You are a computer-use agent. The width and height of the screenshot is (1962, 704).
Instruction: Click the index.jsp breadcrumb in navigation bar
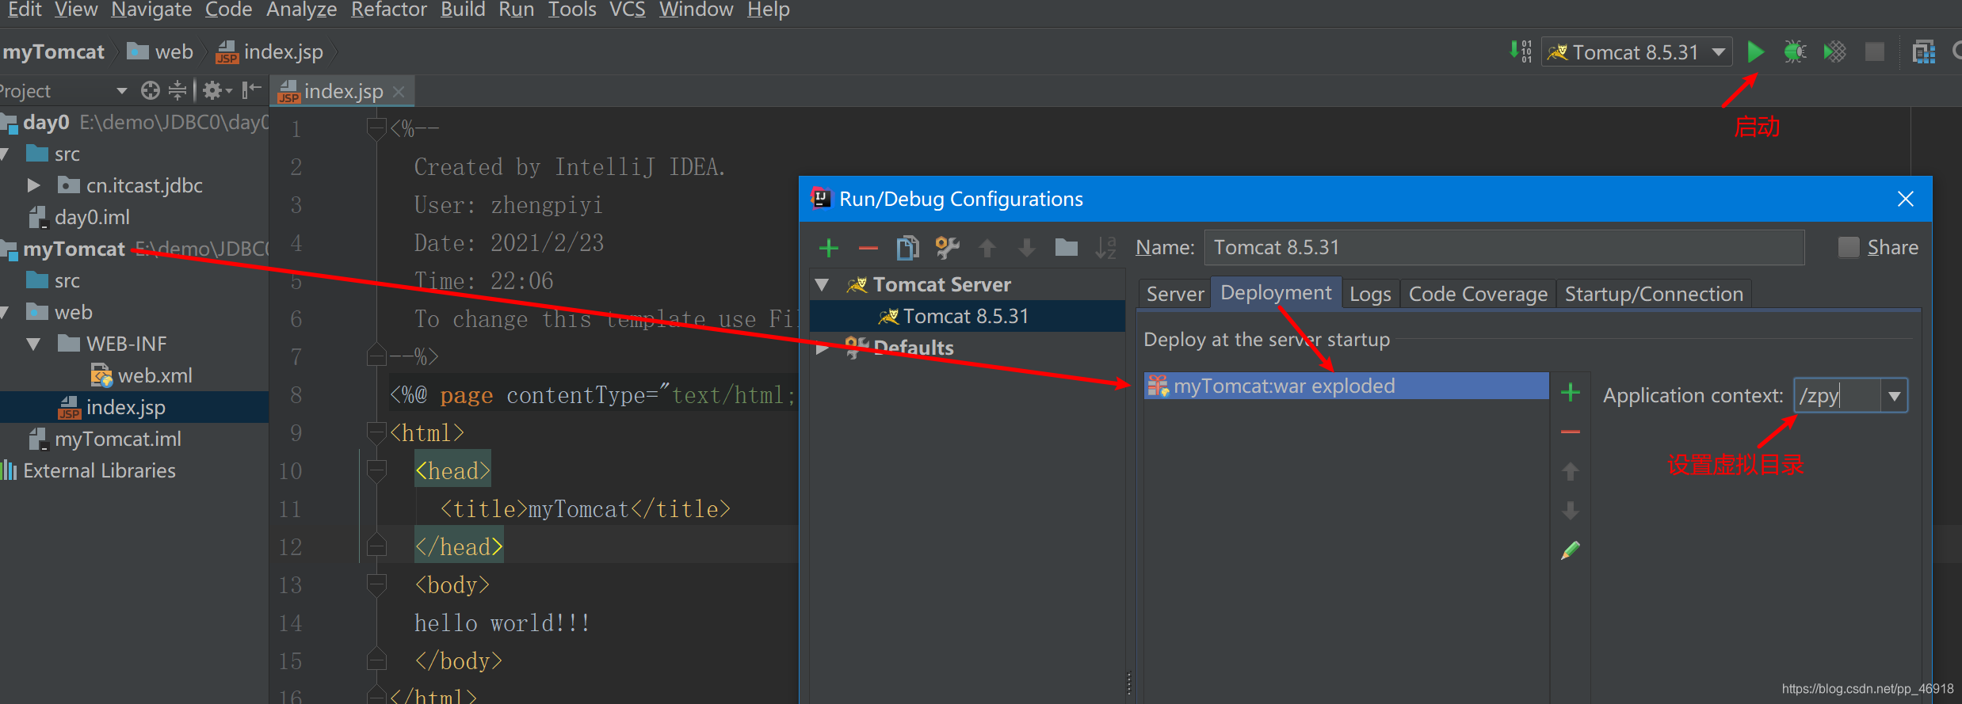coord(269,52)
